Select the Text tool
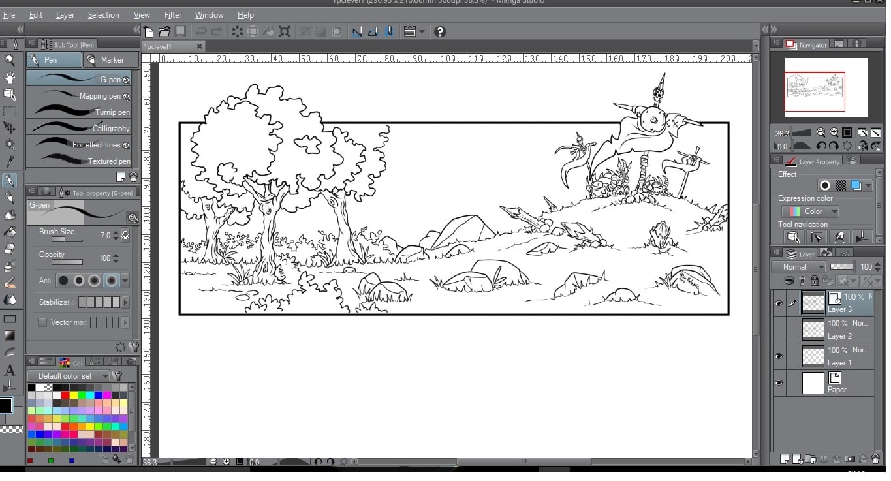891x481 pixels. 10,370
